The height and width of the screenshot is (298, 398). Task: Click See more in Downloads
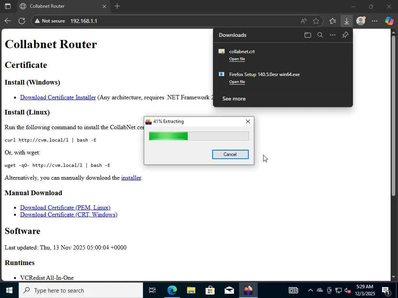(234, 99)
